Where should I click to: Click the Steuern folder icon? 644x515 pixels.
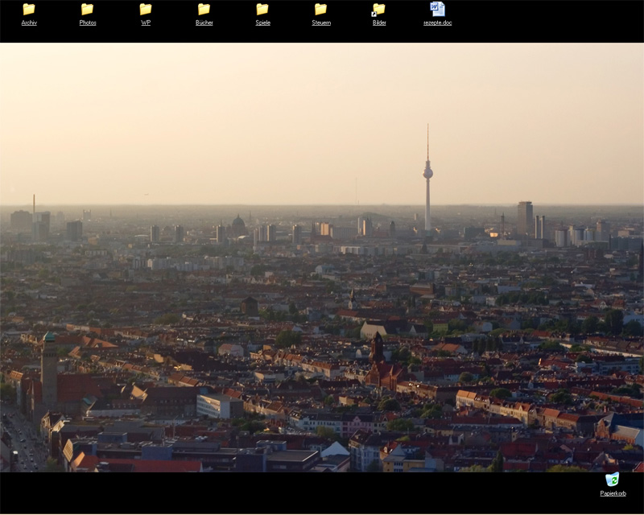[x=320, y=9]
